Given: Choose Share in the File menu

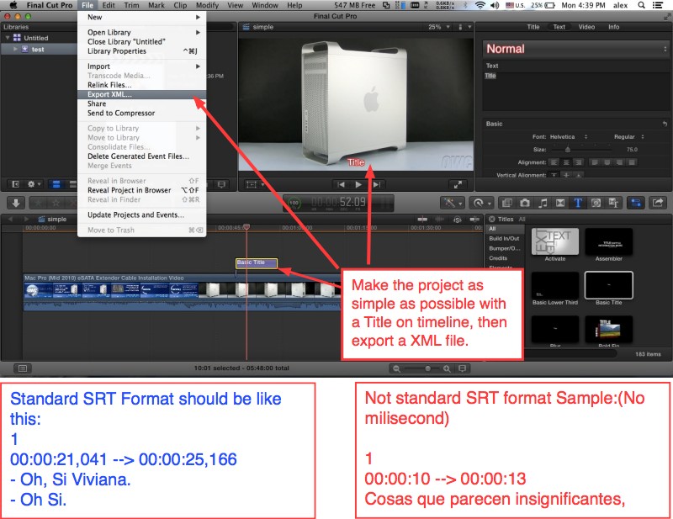Looking at the screenshot, I should coord(141,104).
